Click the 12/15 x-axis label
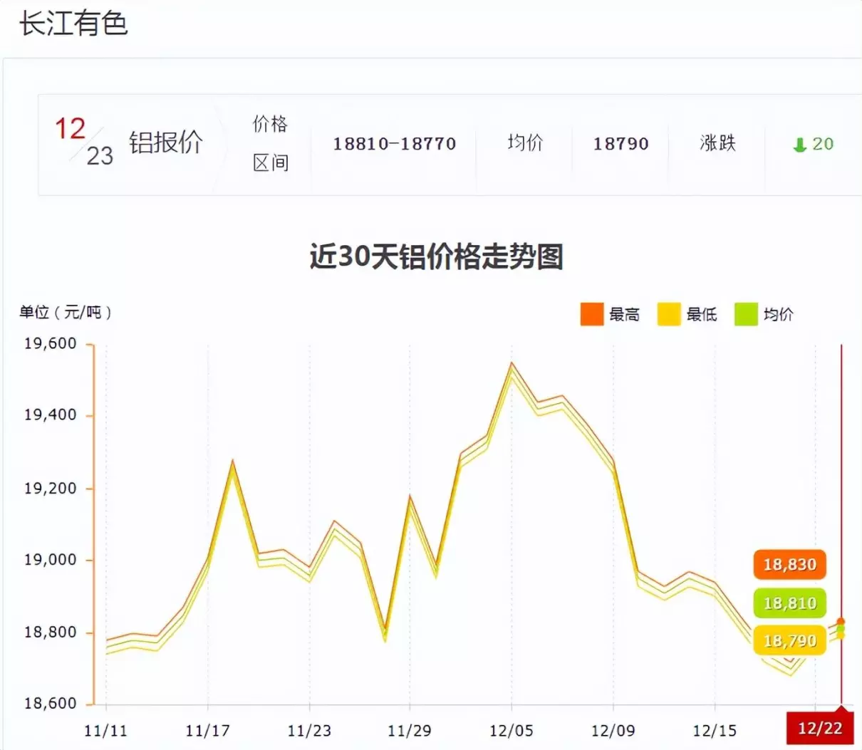The height and width of the screenshot is (750, 862). 715,731
